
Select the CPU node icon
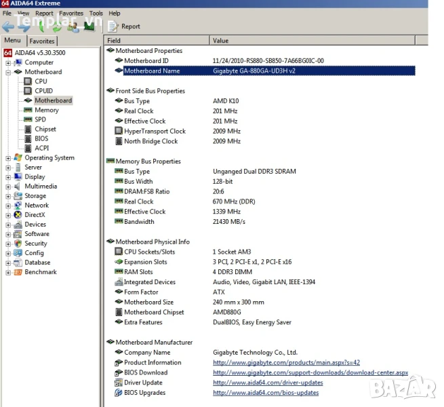28,81
